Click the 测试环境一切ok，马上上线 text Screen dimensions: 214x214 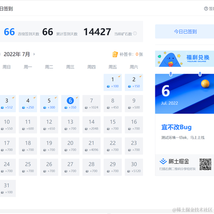[183, 138]
